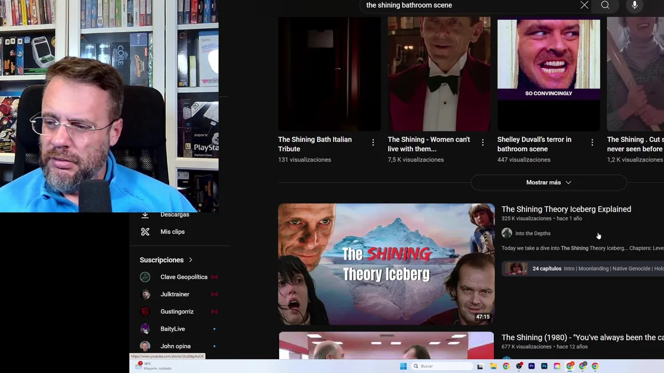This screenshot has height=373, width=664.
Task: Open The Shining (1980) You've always been video title
Action: 583,338
